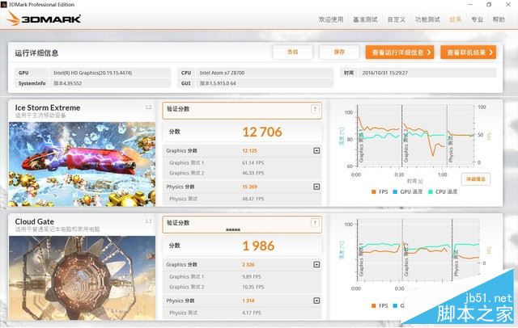Click the 负载 load button

293,52
